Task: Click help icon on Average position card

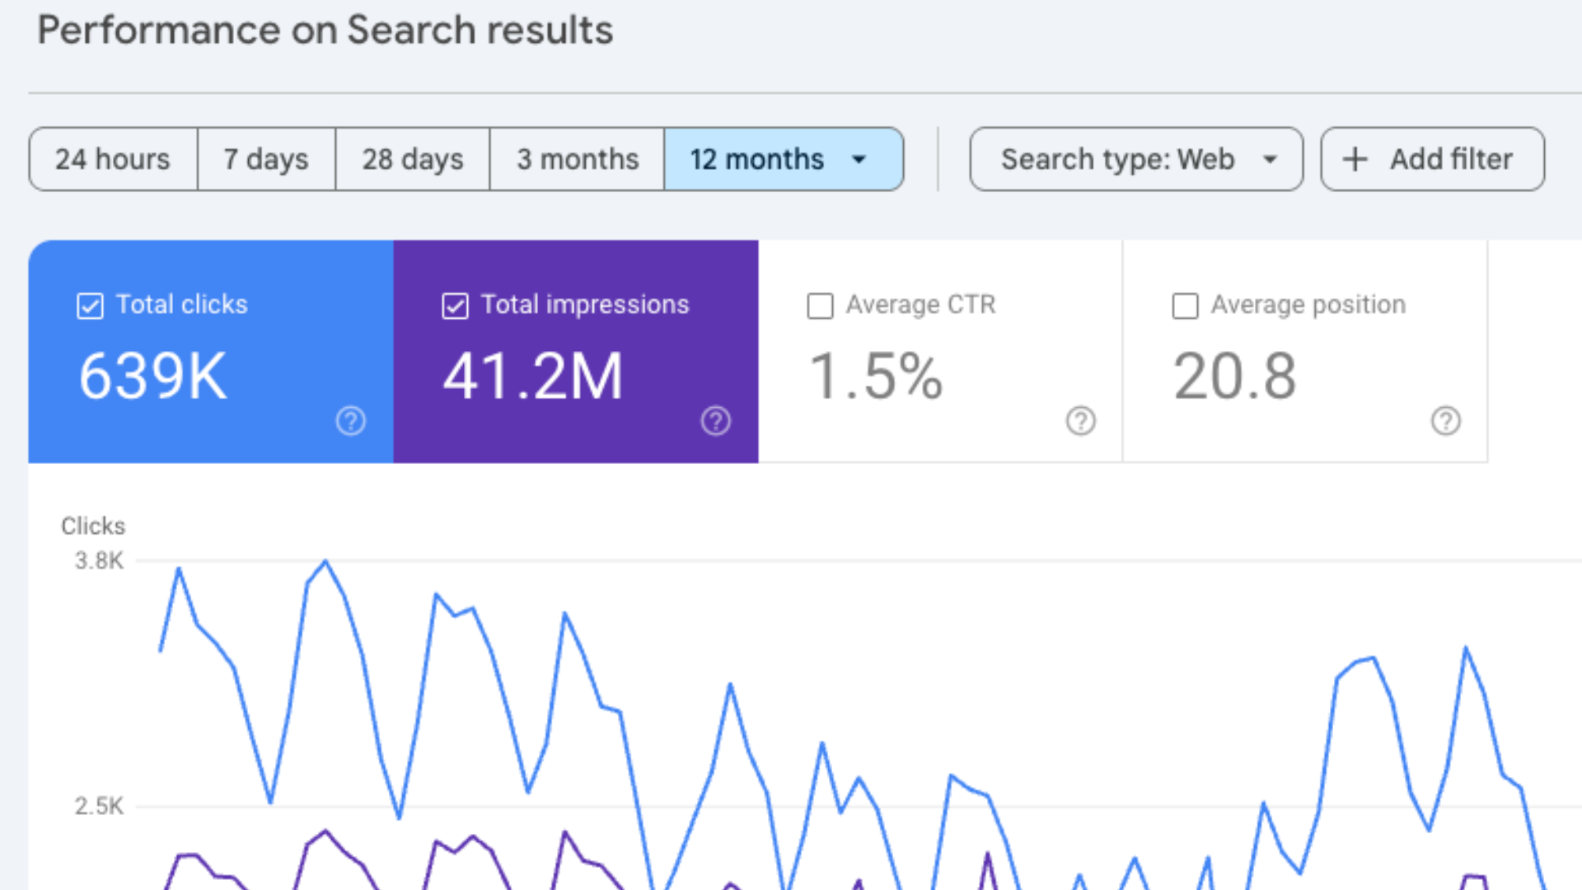Action: tap(1445, 421)
